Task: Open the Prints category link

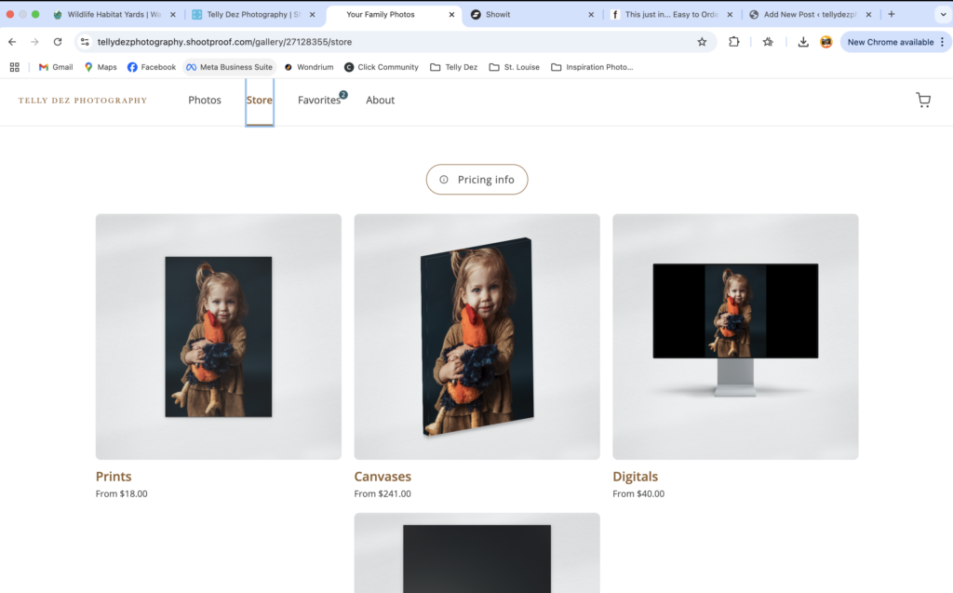Action: point(113,477)
